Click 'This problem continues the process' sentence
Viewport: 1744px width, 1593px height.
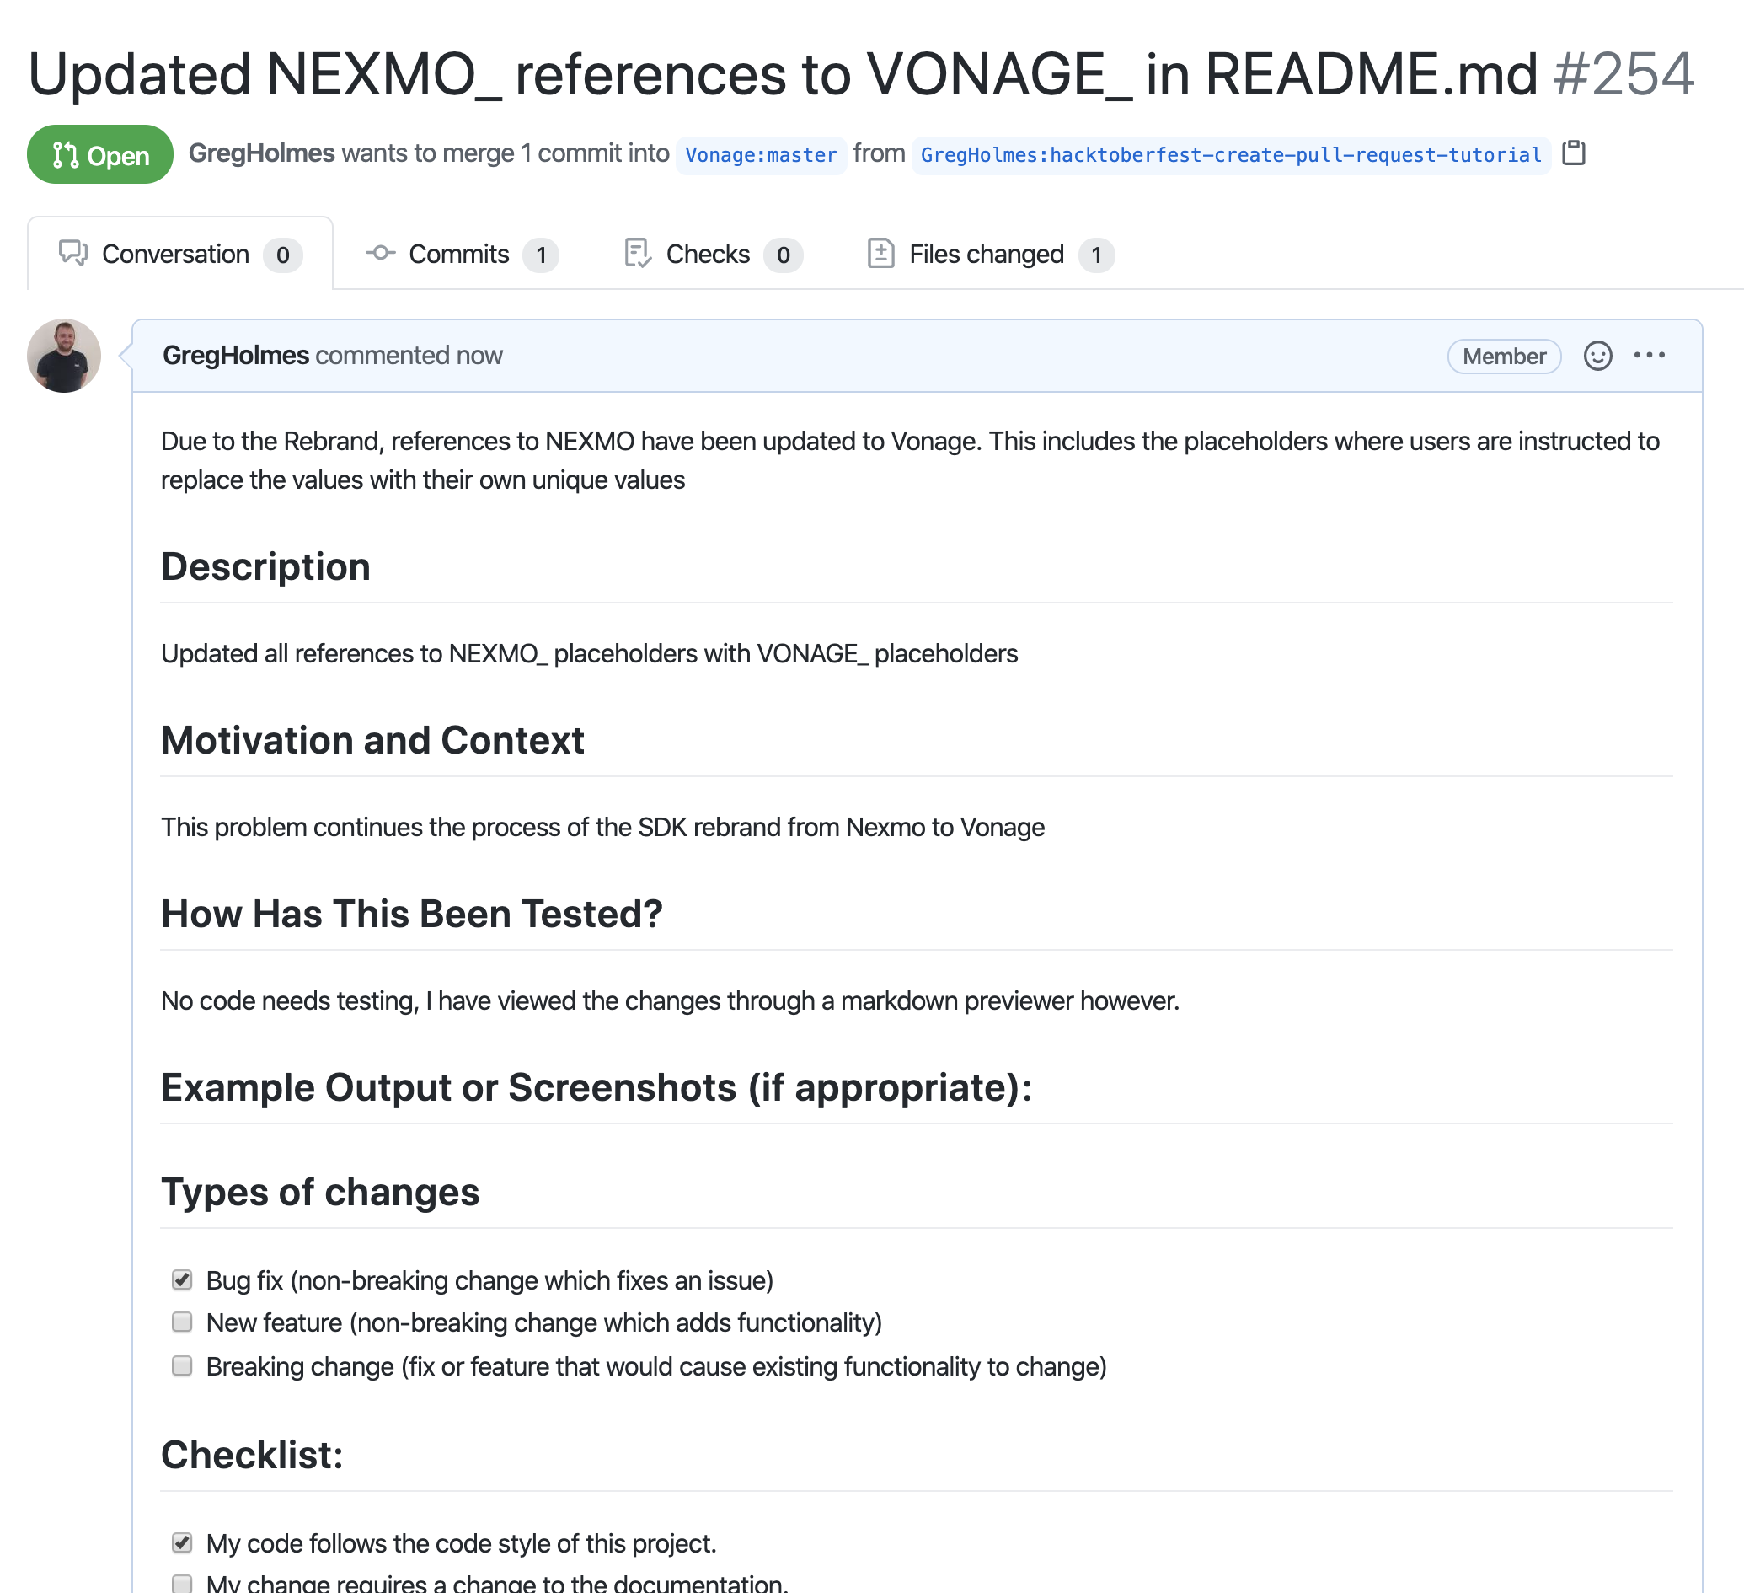603,828
